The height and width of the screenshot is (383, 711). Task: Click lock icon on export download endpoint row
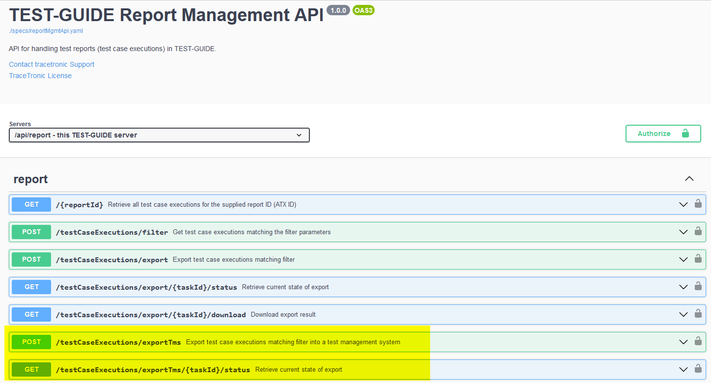(x=698, y=314)
